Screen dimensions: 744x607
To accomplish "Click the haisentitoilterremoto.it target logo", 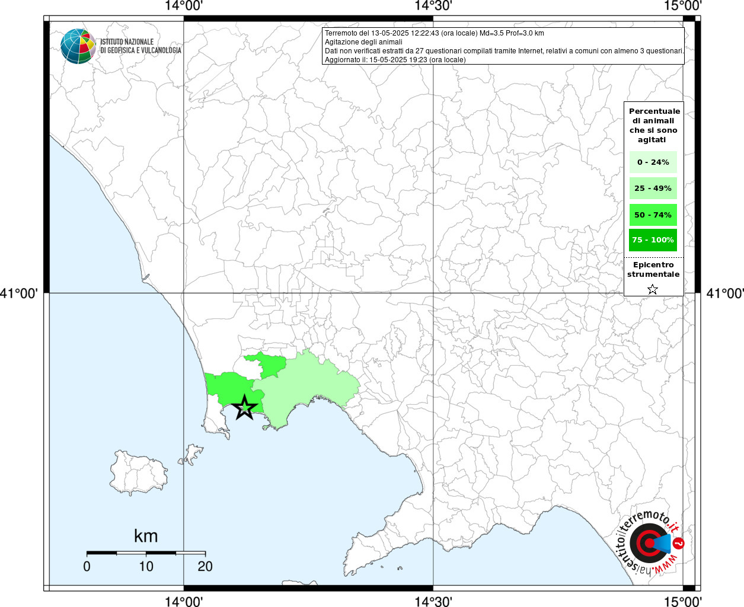I will (650, 543).
